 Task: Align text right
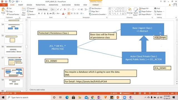pos(75,13)
